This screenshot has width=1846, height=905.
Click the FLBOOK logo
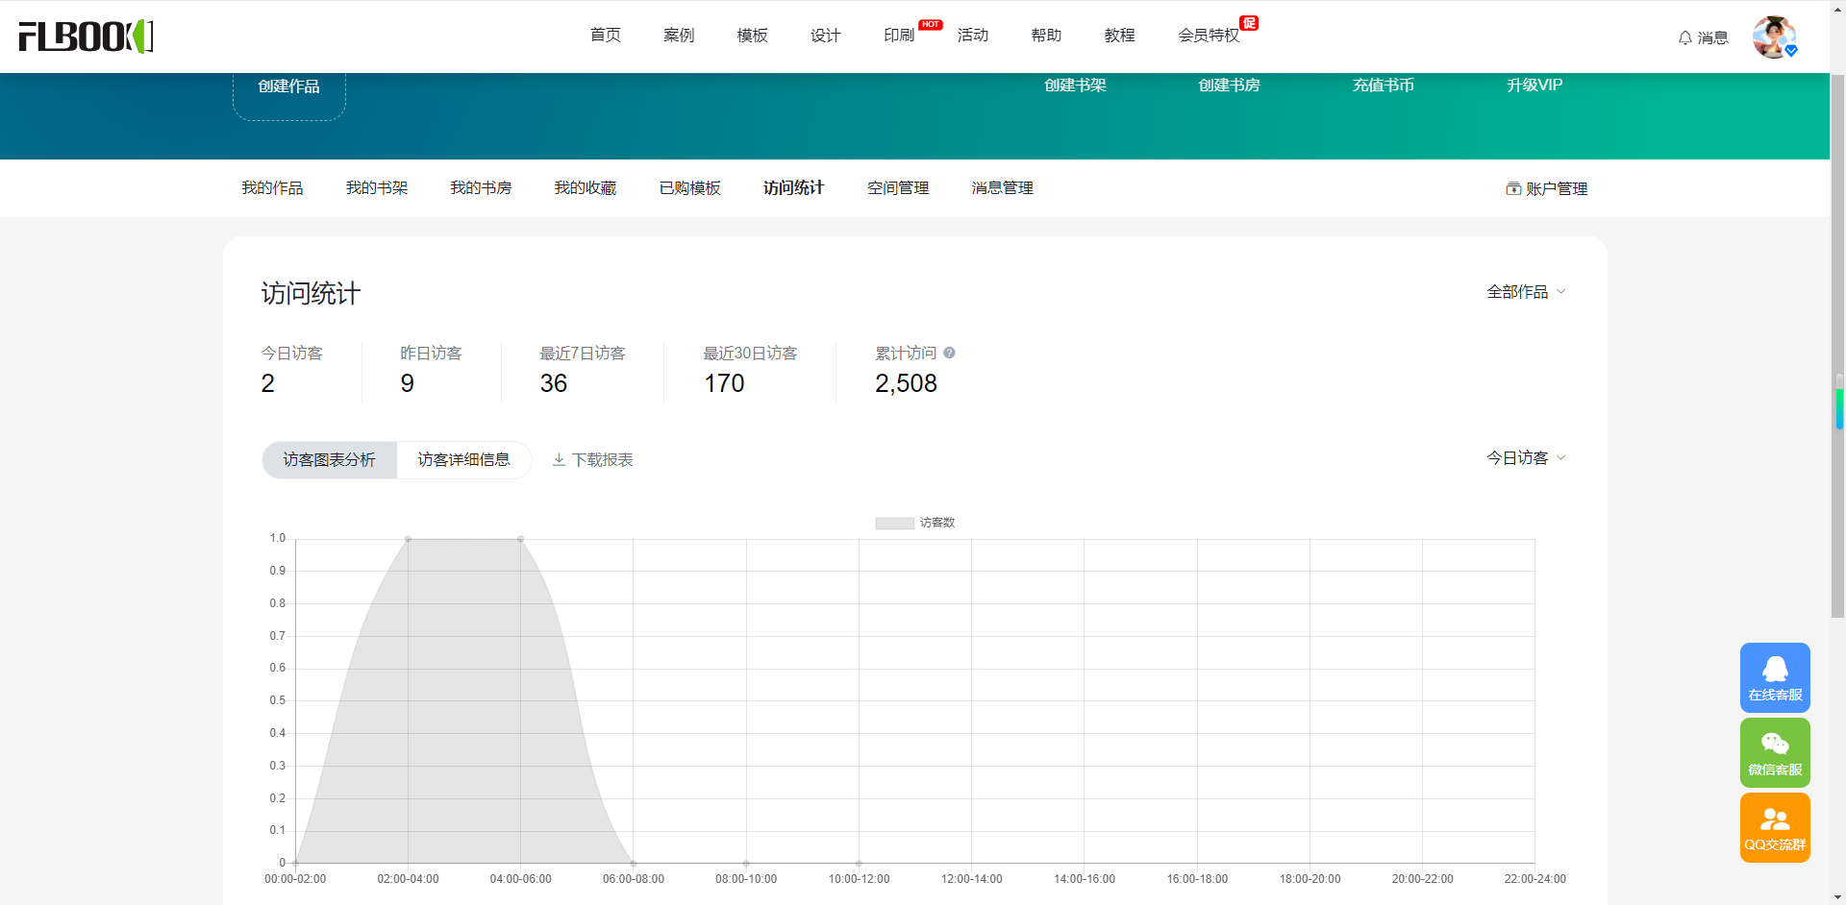(86, 37)
